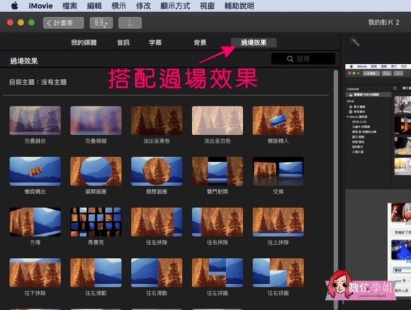Screen dimensions: 411x310
Task: Pick the 螺旋轉入 transition thumbnail
Action: point(277,120)
